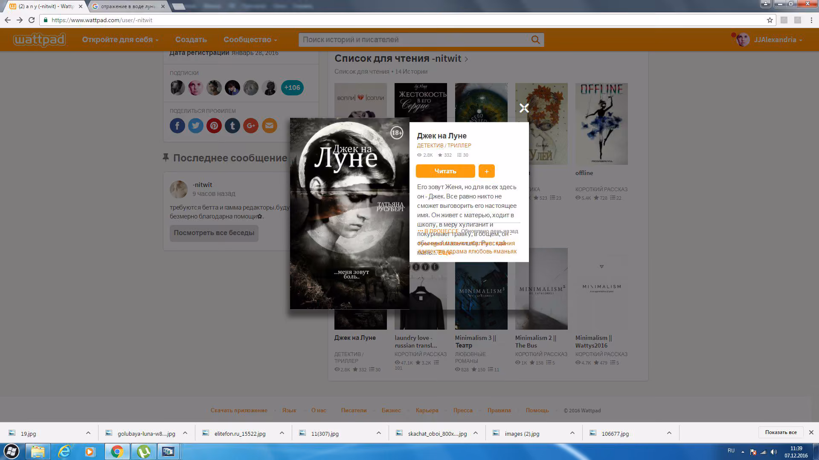The image size is (819, 460).
Task: Open download menu for skachat_oboi file
Action: coord(476,433)
